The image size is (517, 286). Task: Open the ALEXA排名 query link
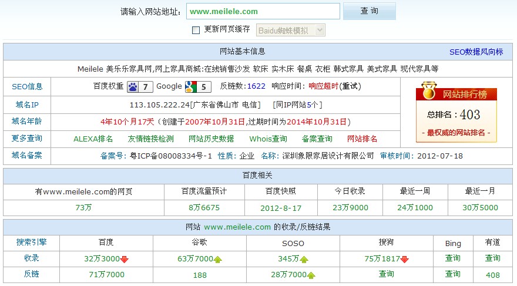(93, 139)
